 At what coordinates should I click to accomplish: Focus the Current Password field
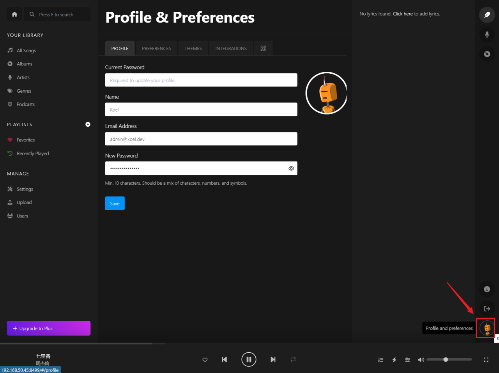(x=201, y=80)
